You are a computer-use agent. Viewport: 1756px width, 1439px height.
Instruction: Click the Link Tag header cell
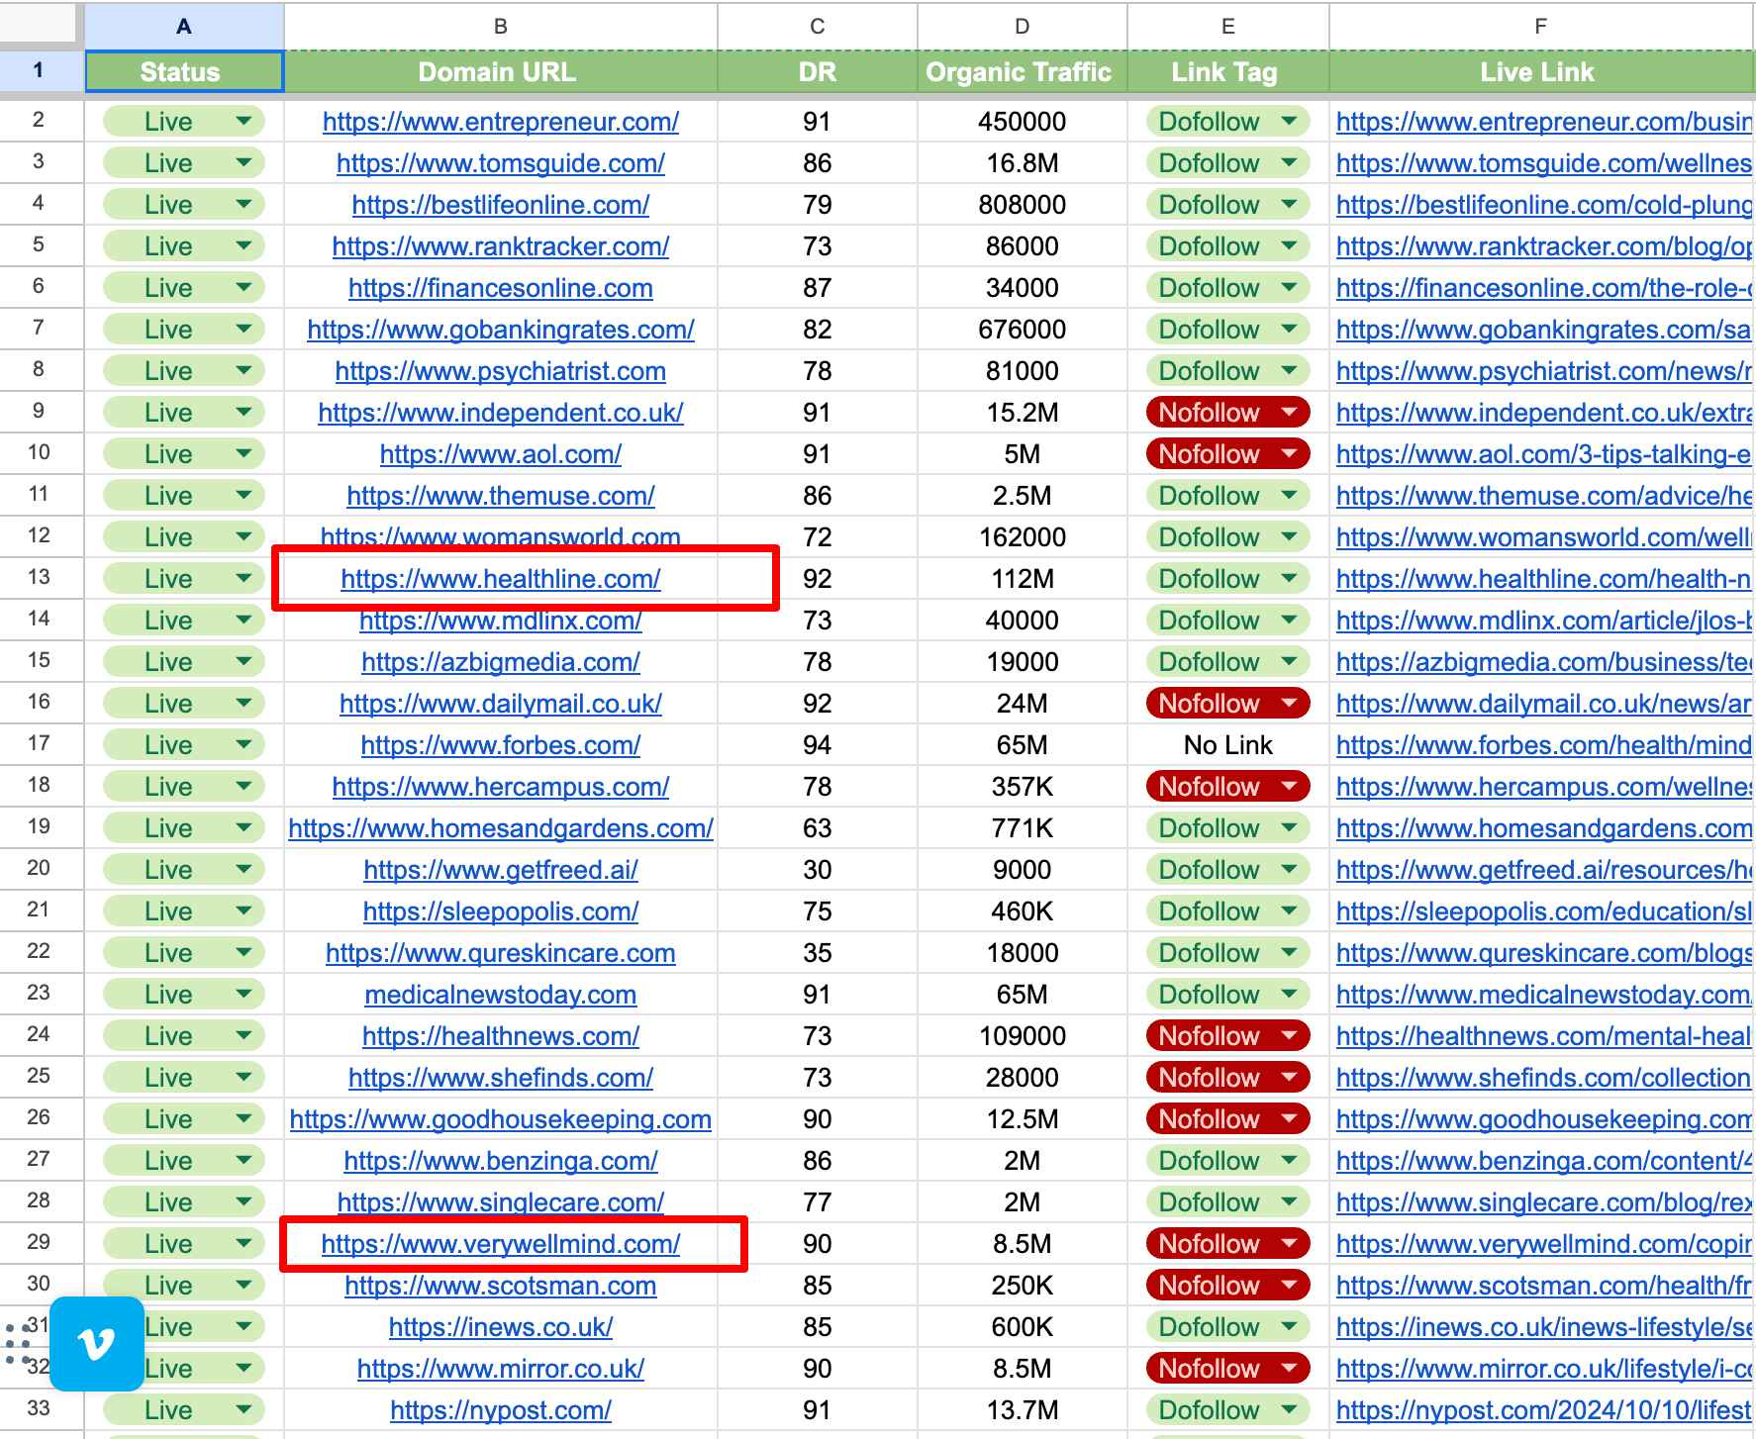(1228, 71)
